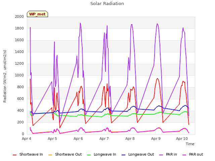Click the 400 y-axis tick label
Screen dimensions: 215x161
point(20,110)
